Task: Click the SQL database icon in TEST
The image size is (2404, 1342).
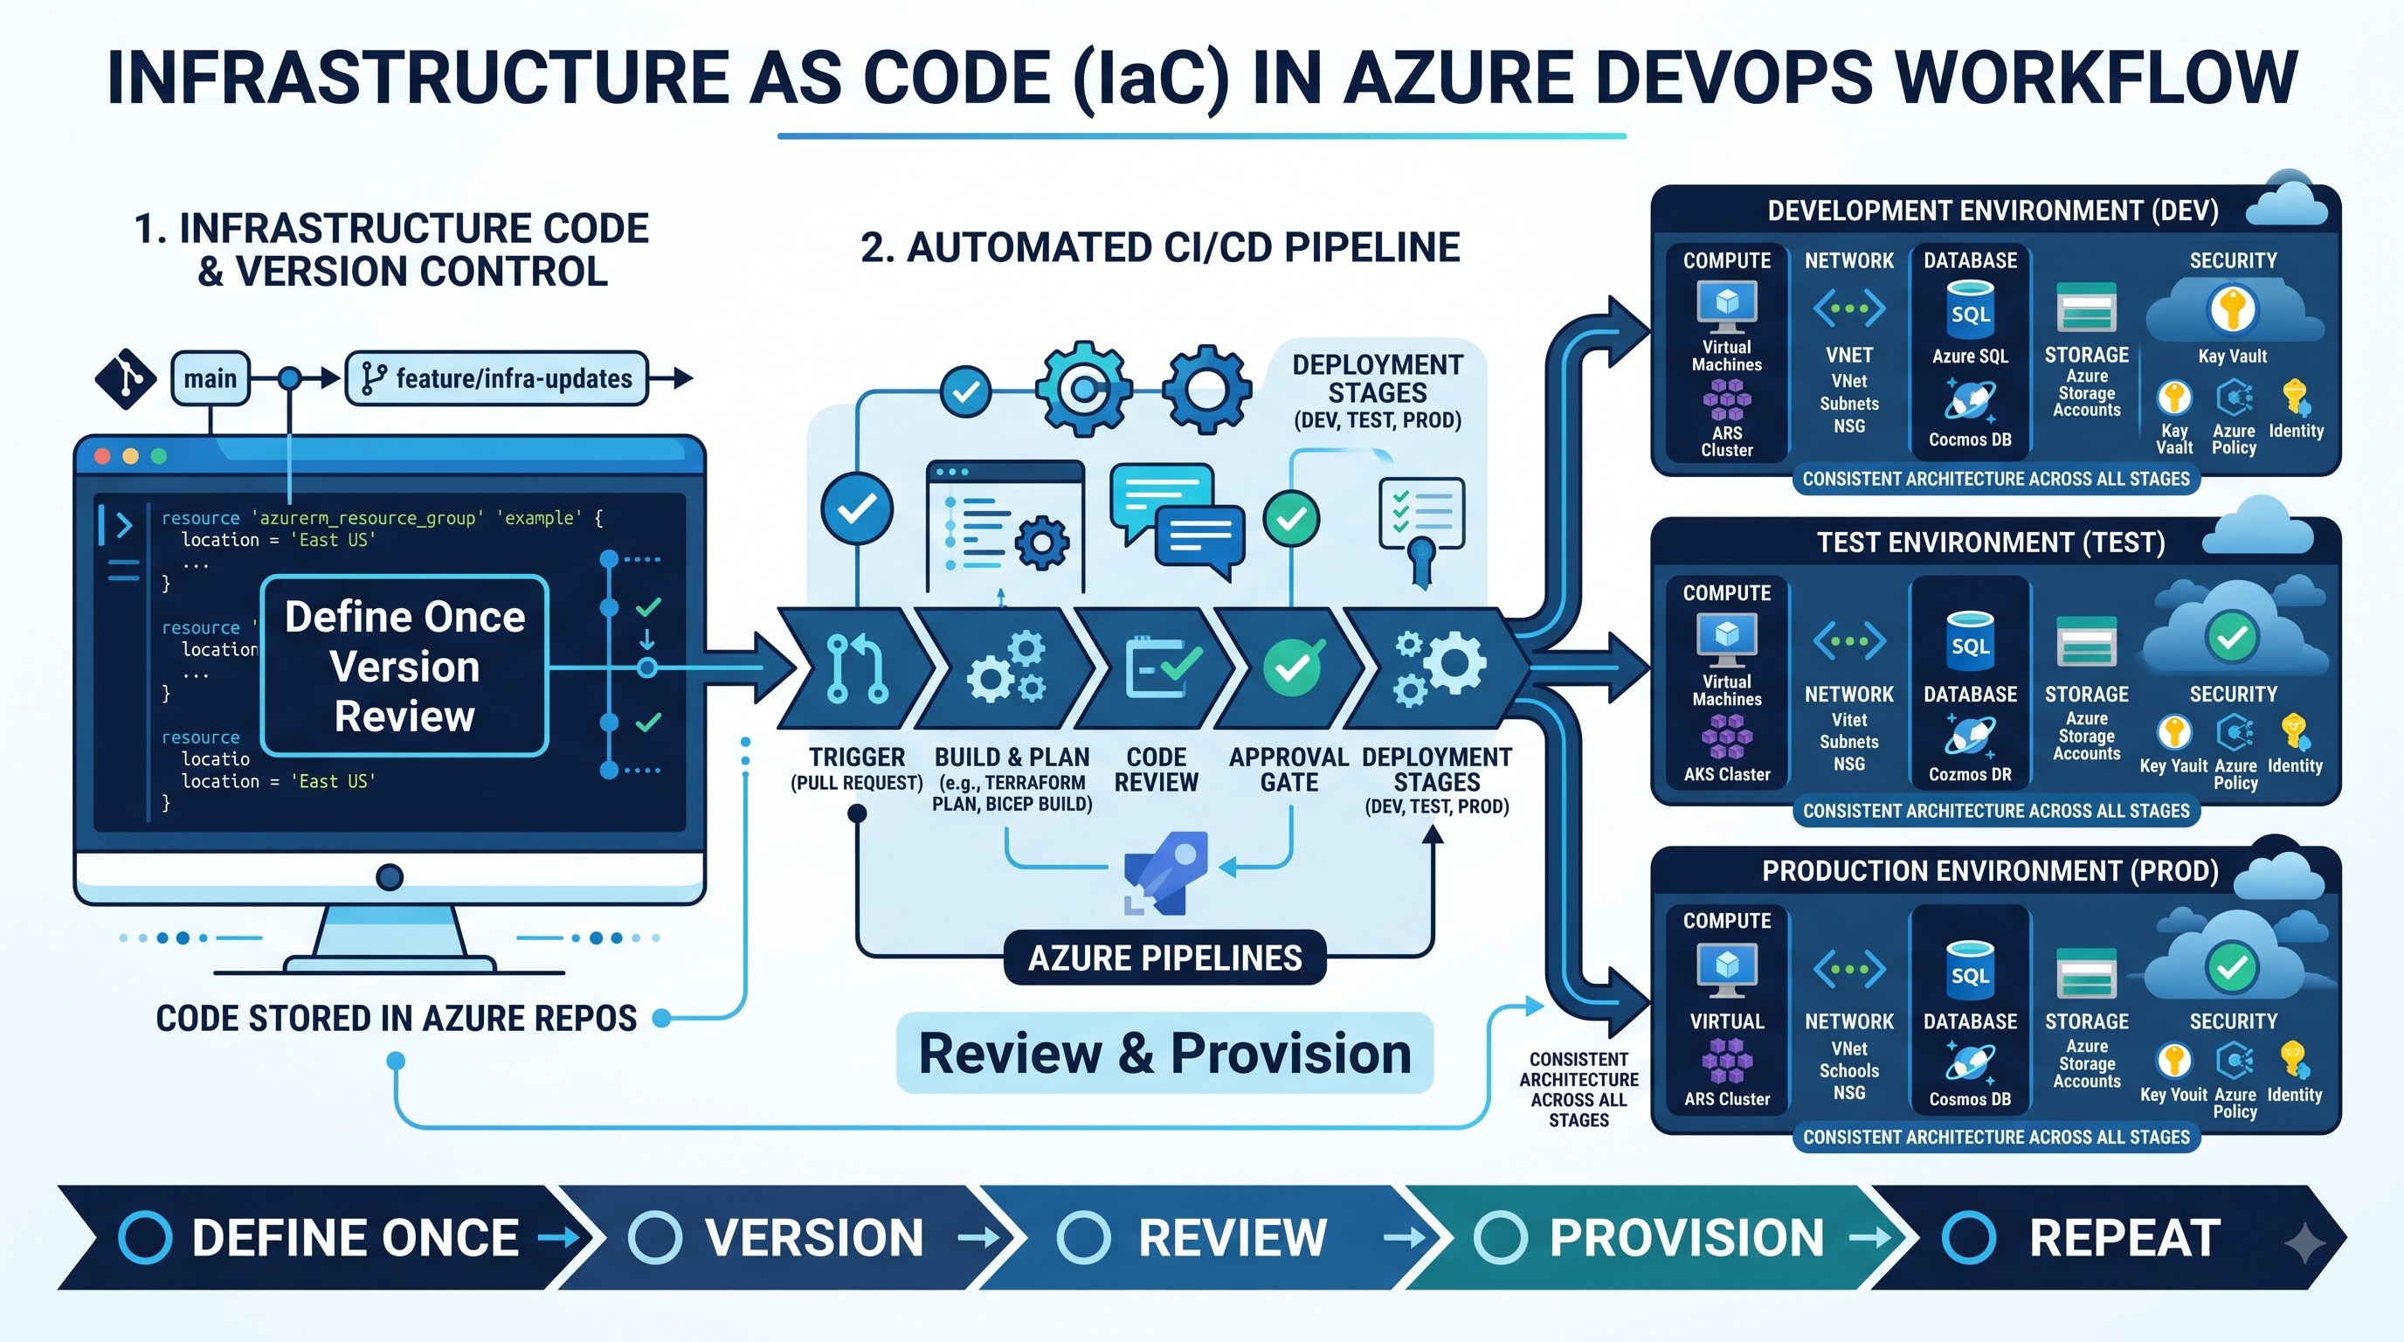Action: (x=1970, y=640)
